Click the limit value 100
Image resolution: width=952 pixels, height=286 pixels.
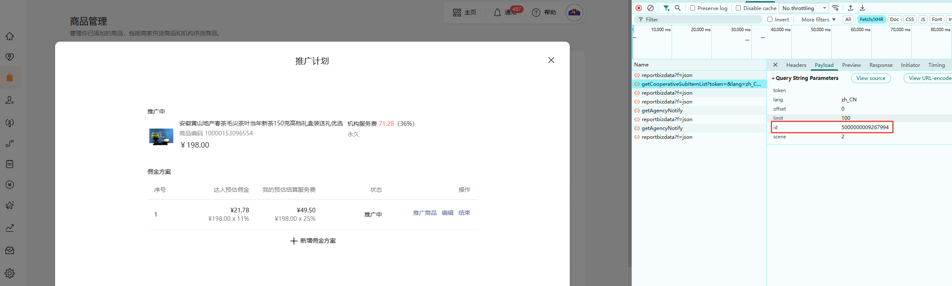tap(846, 118)
